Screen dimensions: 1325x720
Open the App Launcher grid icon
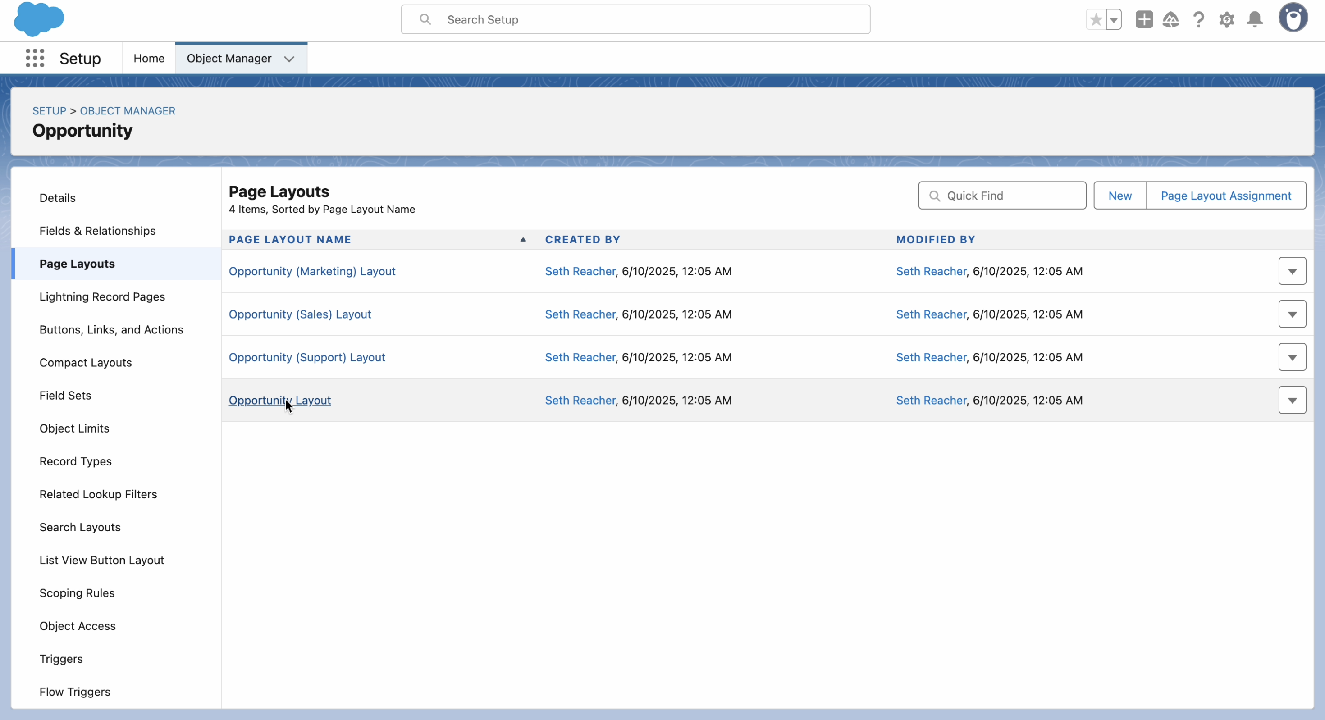click(x=35, y=58)
